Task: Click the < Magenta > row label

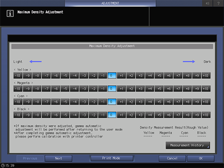Action: [23, 83]
